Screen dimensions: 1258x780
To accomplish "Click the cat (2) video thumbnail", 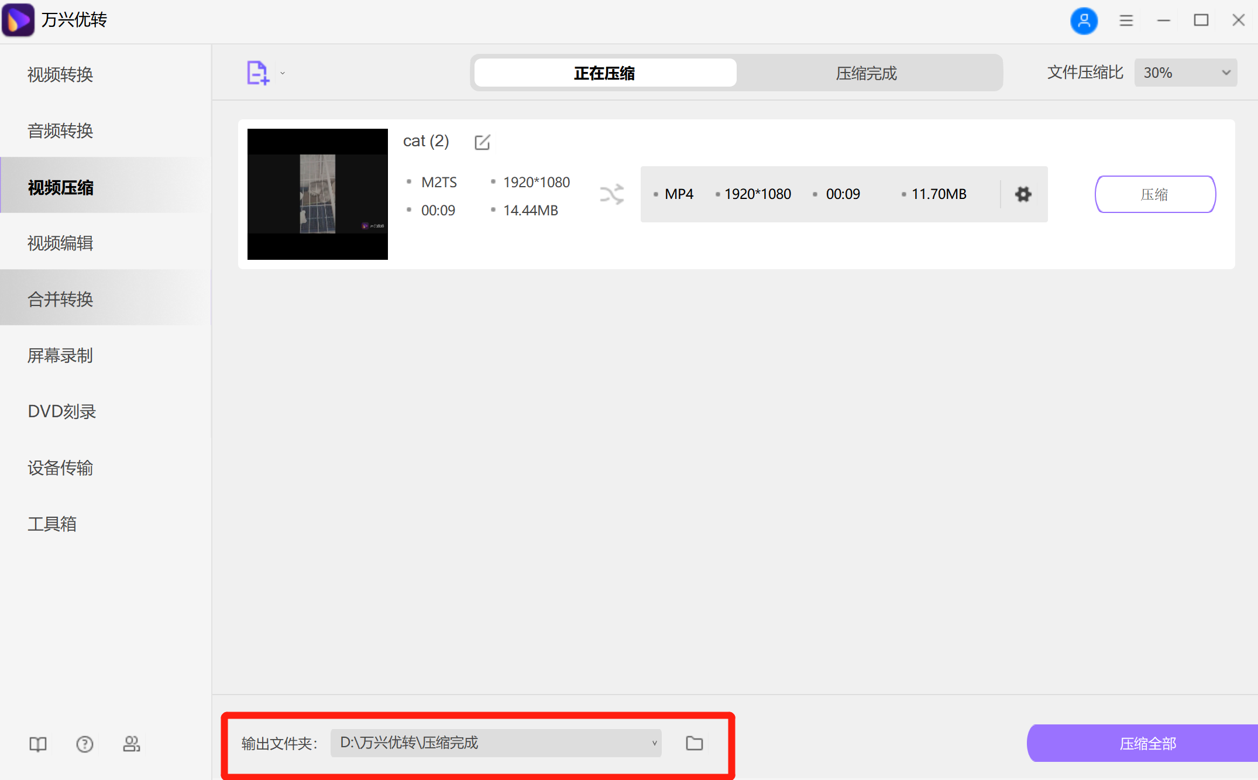I will pos(317,194).
